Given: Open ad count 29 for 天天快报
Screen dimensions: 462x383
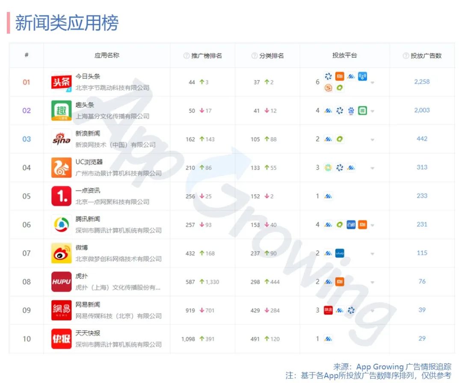Looking at the screenshot, I should (x=422, y=338).
